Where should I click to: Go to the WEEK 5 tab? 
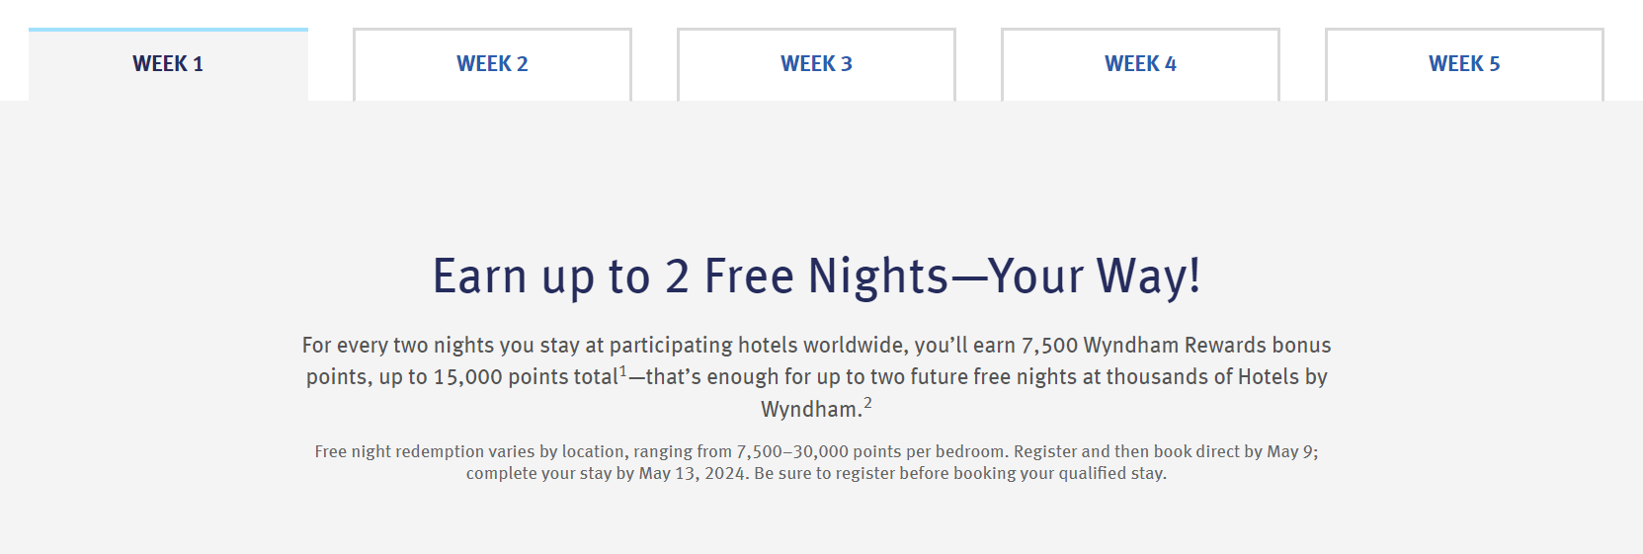[x=1464, y=64]
